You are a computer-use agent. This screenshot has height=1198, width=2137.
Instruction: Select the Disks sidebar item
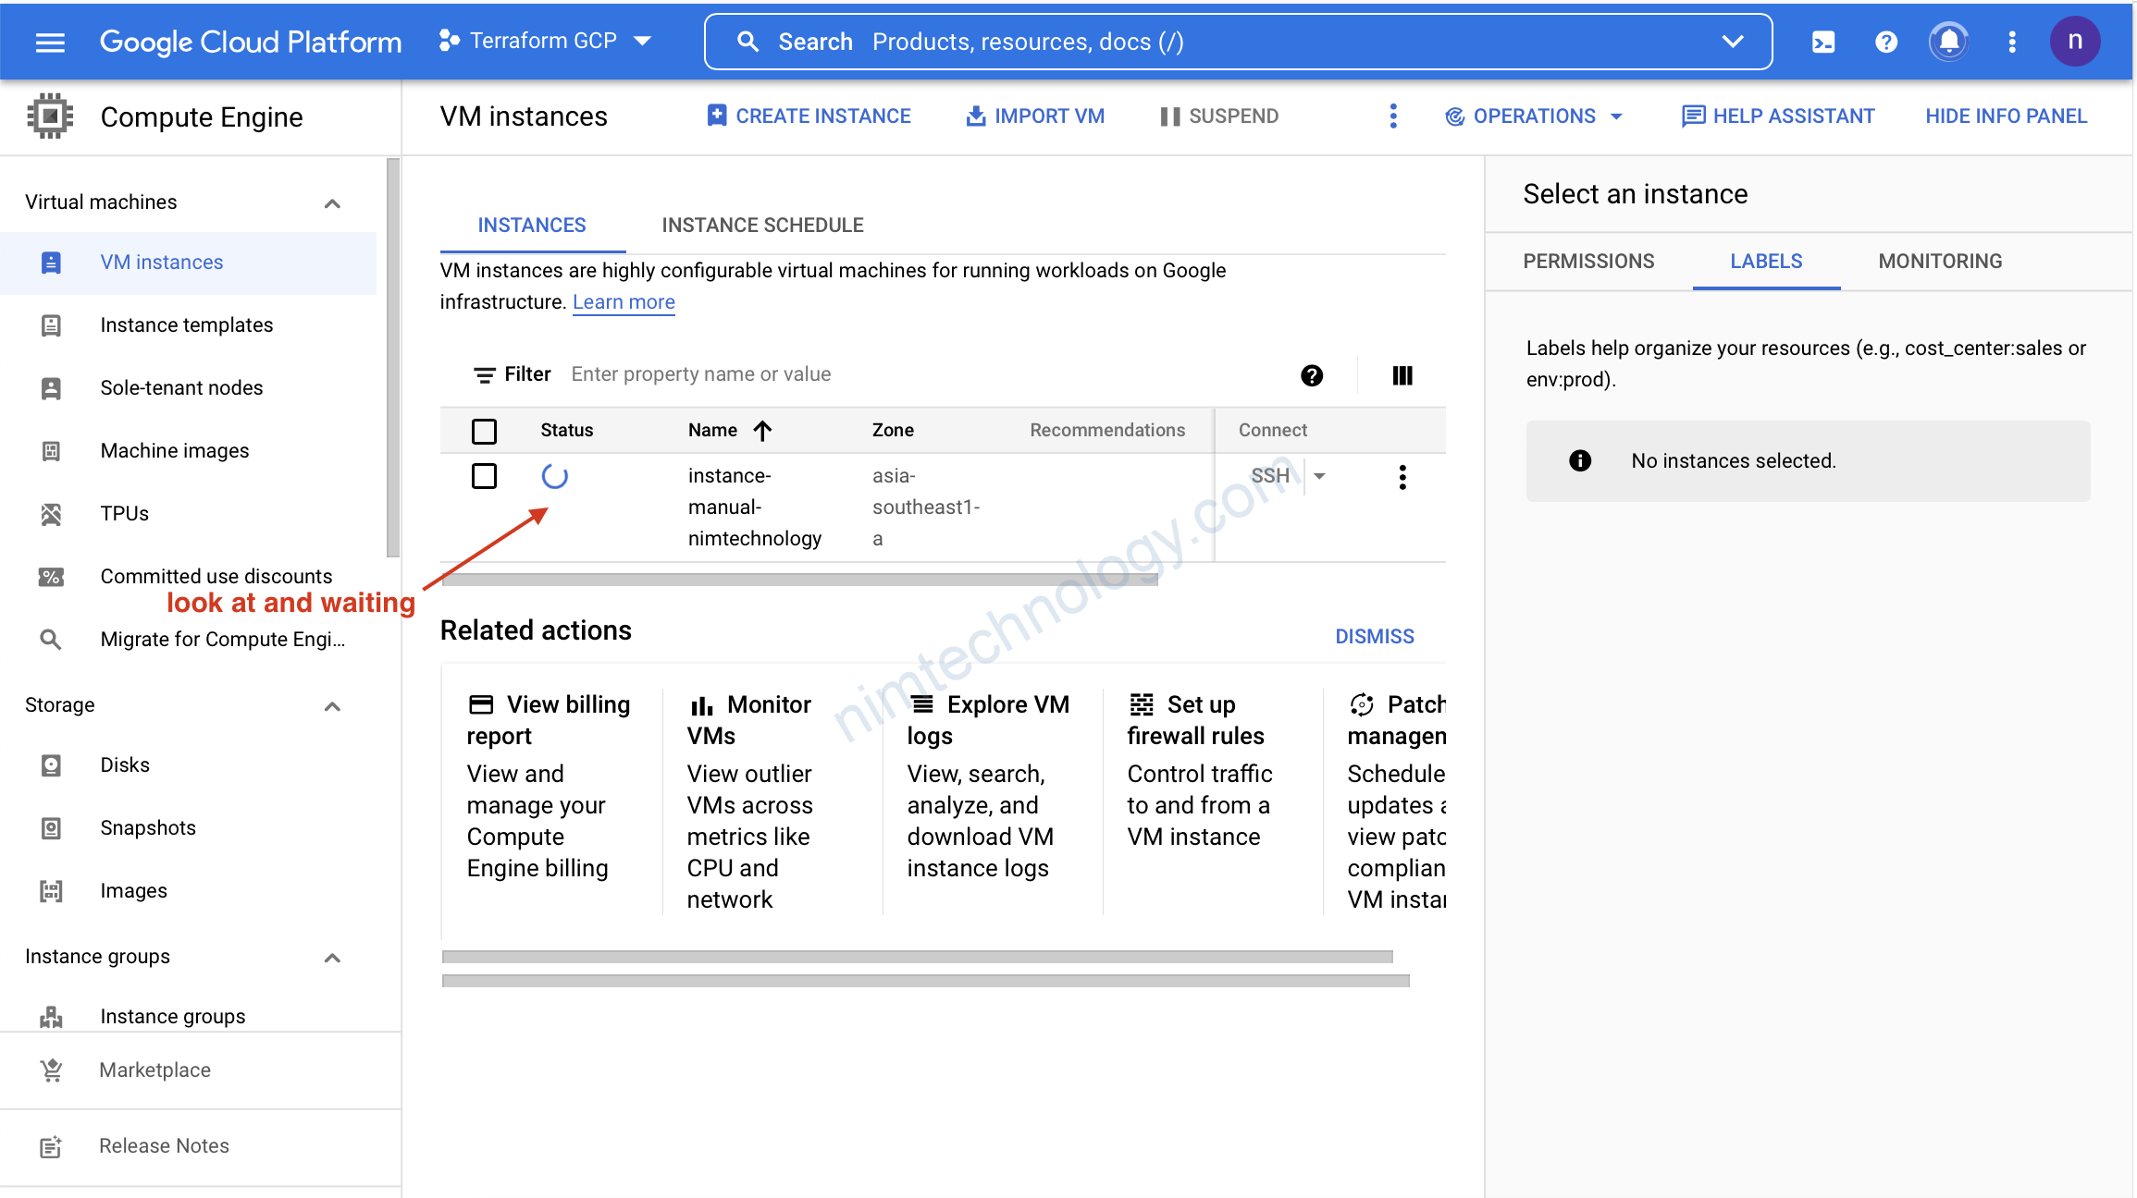[x=125, y=764]
